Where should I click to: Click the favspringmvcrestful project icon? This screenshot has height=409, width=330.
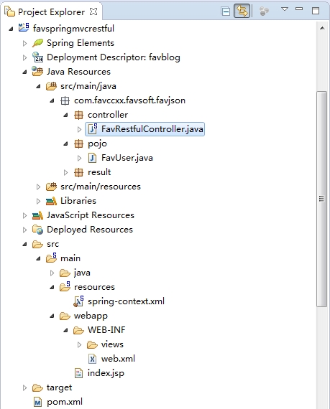pos(24,28)
